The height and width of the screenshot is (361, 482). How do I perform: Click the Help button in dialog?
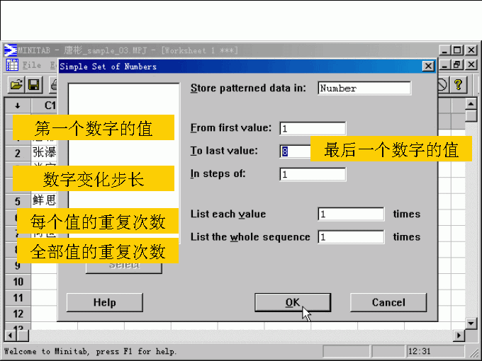click(x=104, y=303)
